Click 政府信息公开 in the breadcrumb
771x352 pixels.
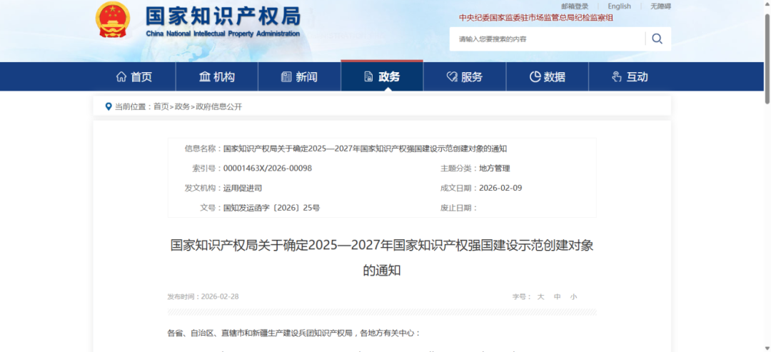[x=219, y=106]
